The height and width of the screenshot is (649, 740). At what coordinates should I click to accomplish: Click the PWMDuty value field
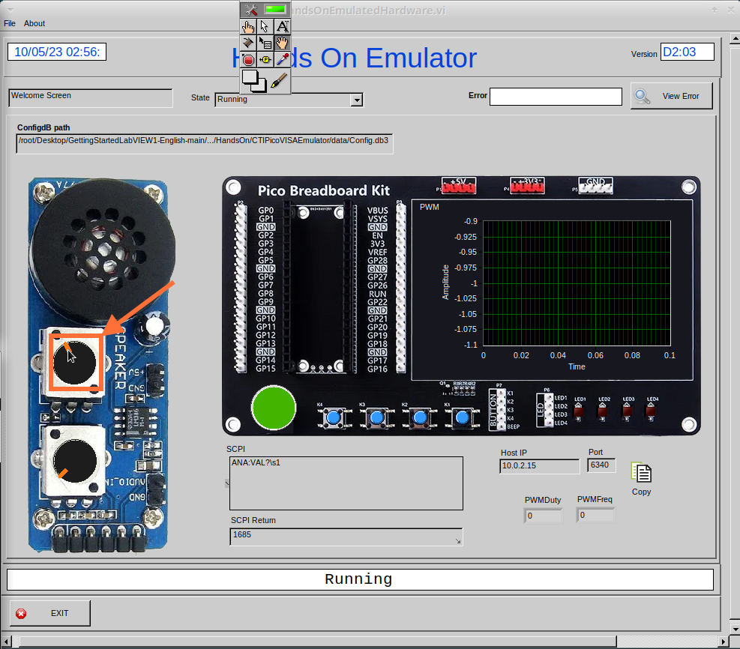pos(544,516)
